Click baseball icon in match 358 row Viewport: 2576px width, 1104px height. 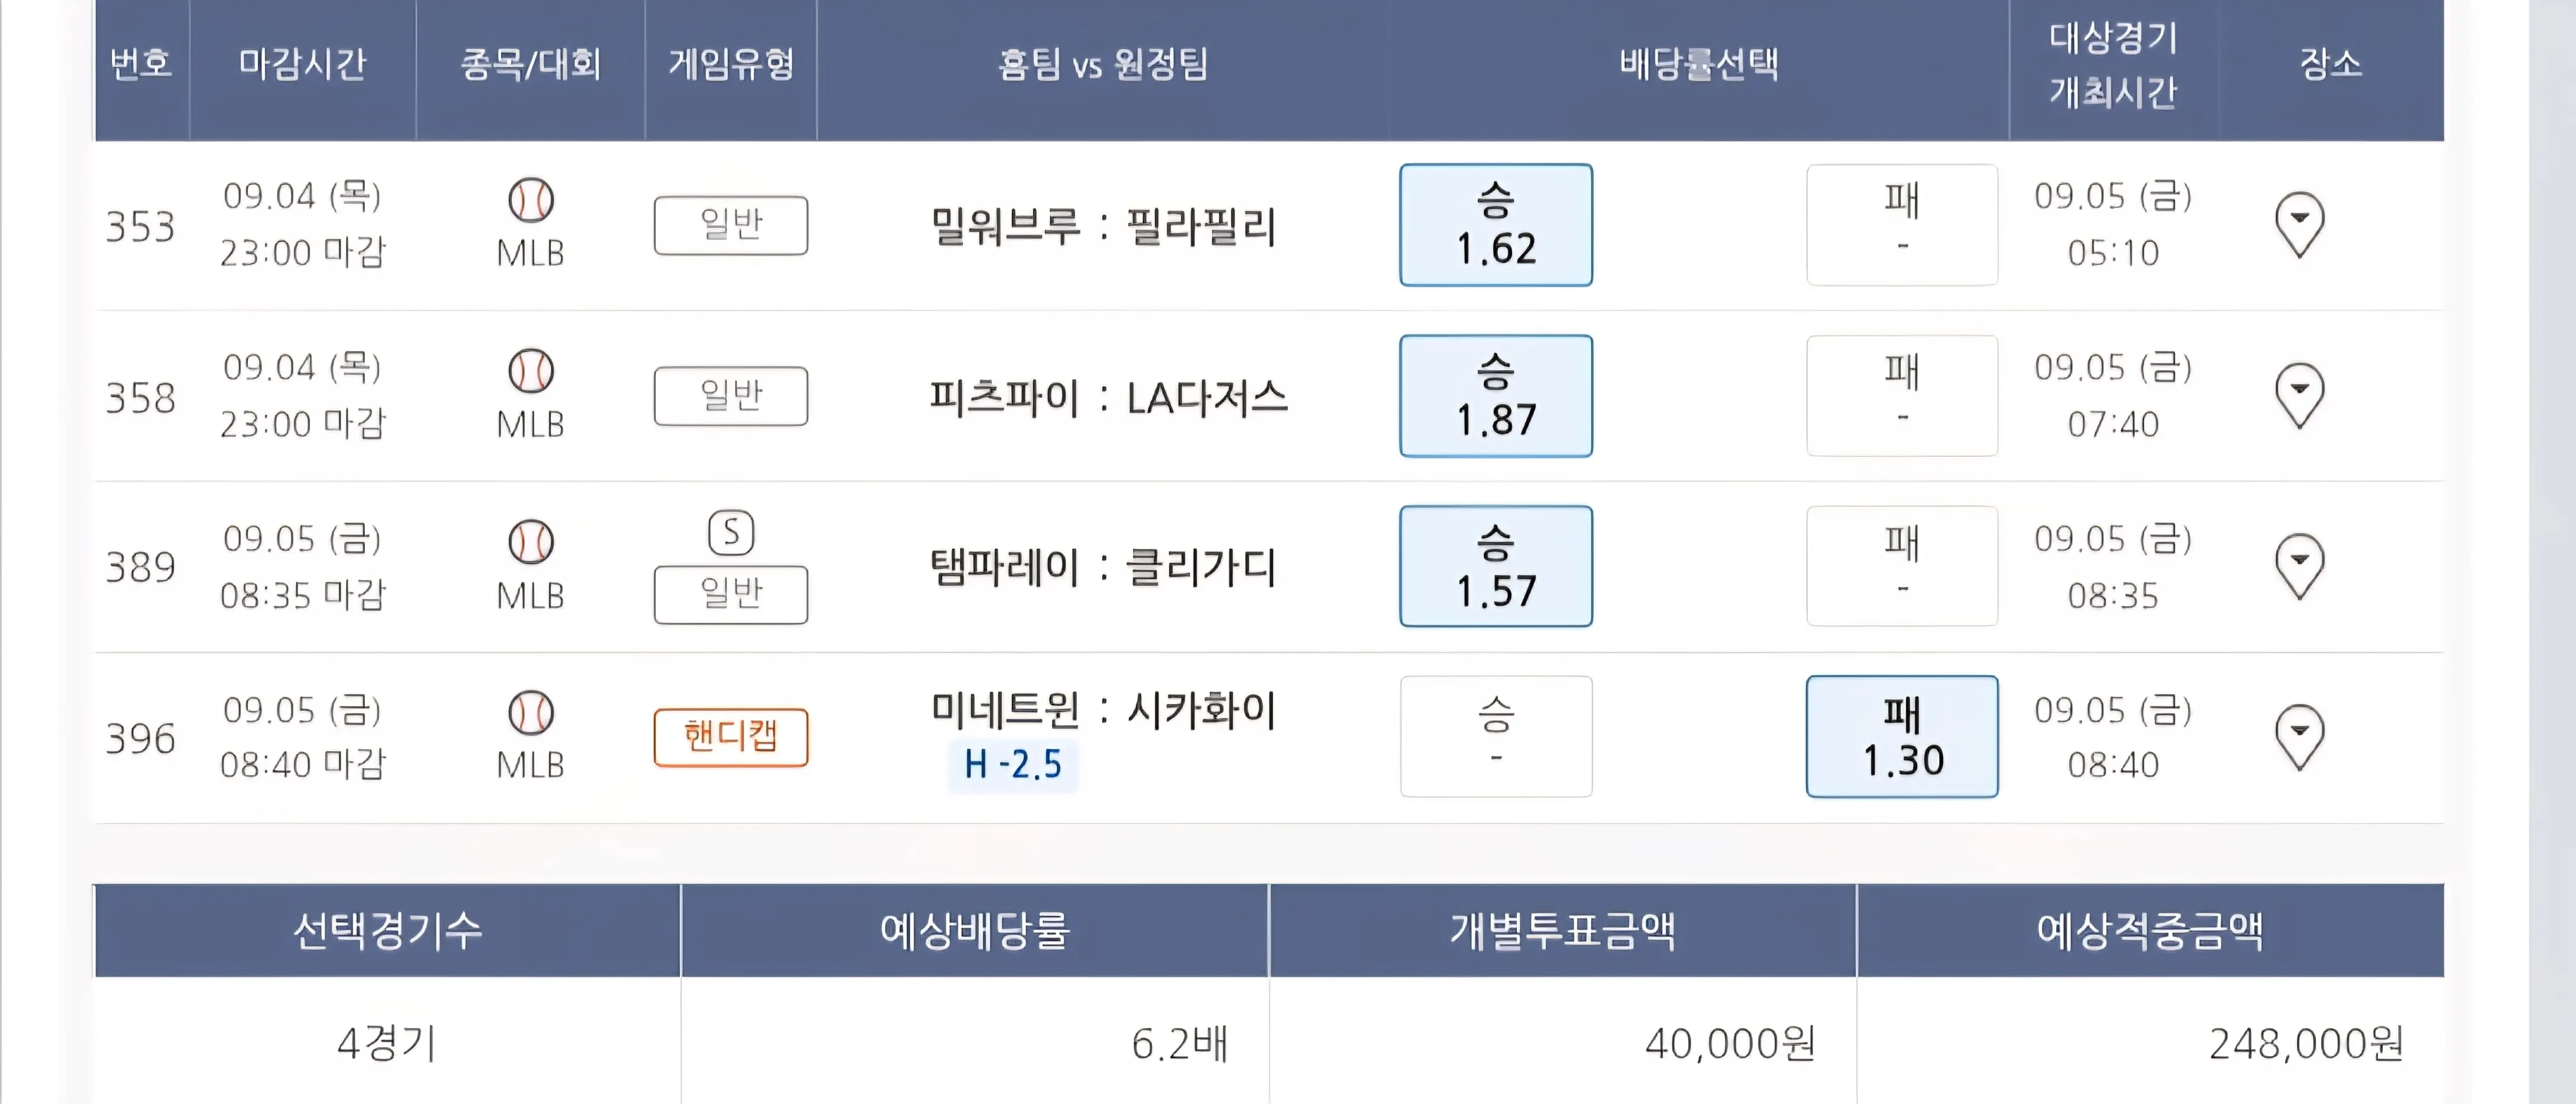tap(530, 371)
